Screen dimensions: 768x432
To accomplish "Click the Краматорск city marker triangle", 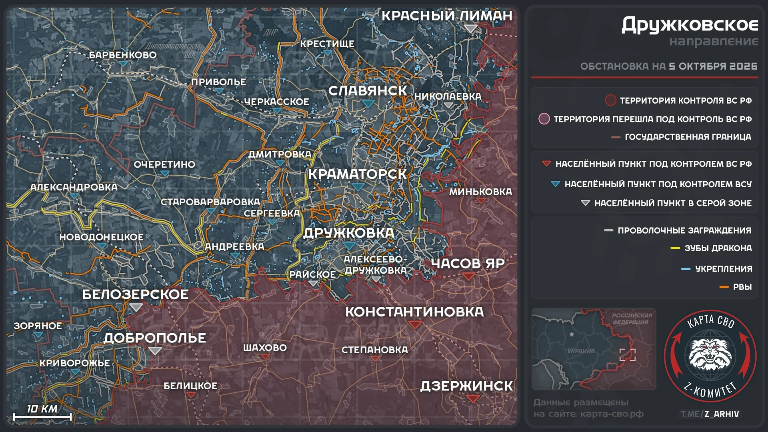I will point(358,187).
